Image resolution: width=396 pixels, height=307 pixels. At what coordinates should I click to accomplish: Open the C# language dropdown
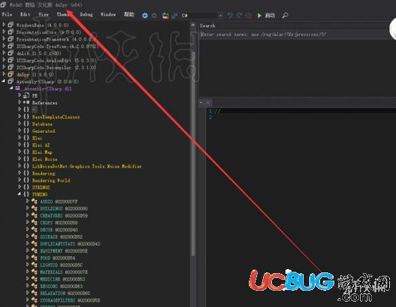point(202,16)
